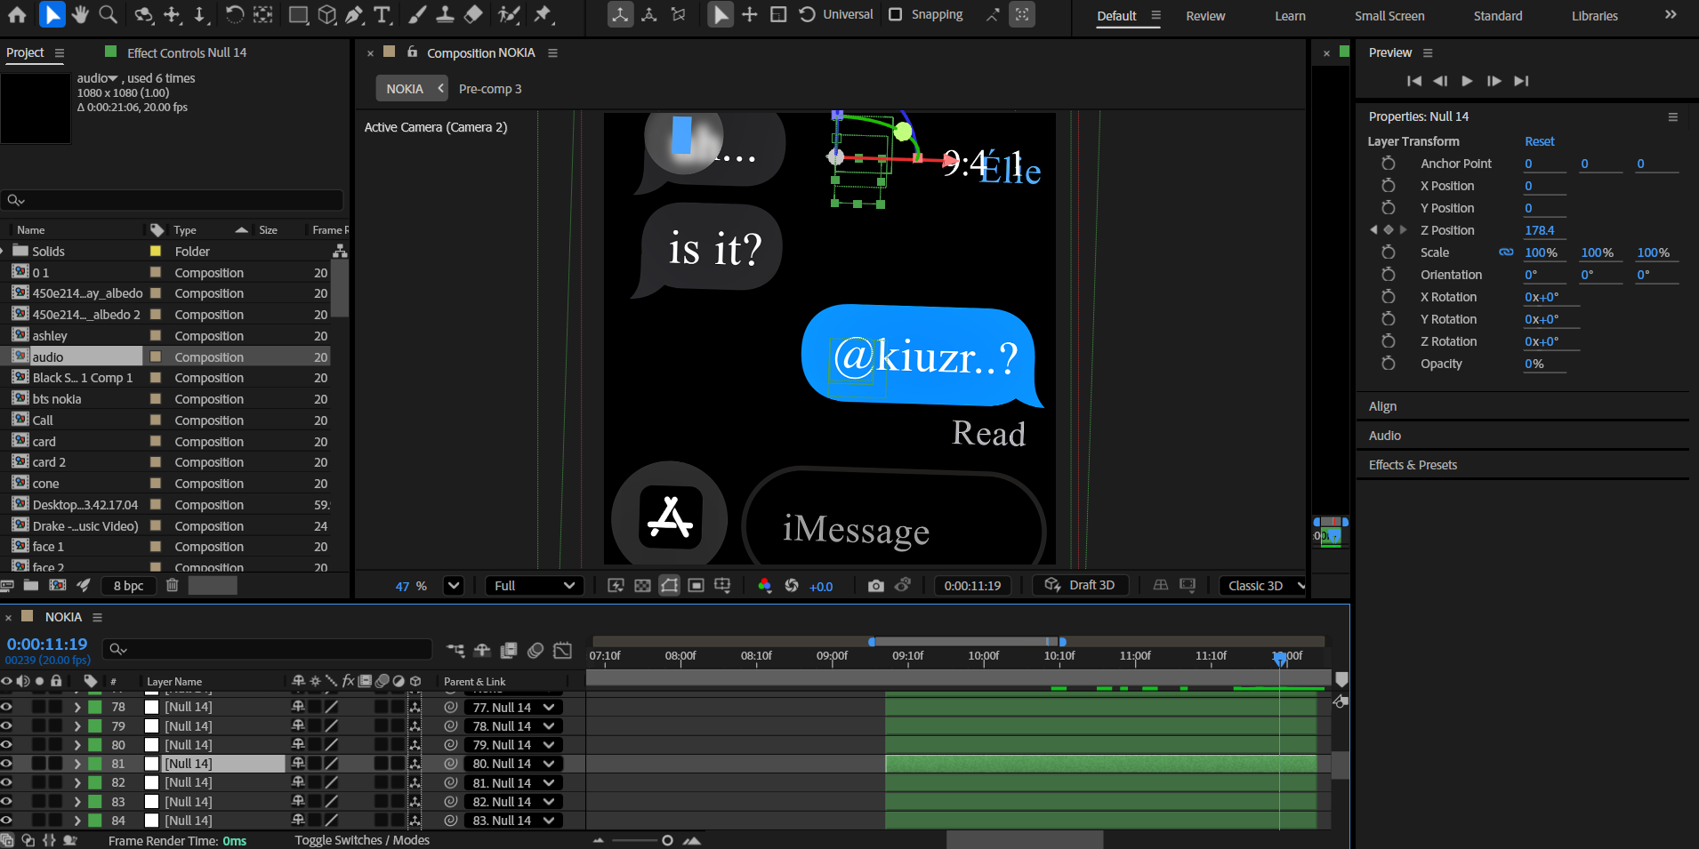Select the Pen tool in toolbar

click(354, 14)
